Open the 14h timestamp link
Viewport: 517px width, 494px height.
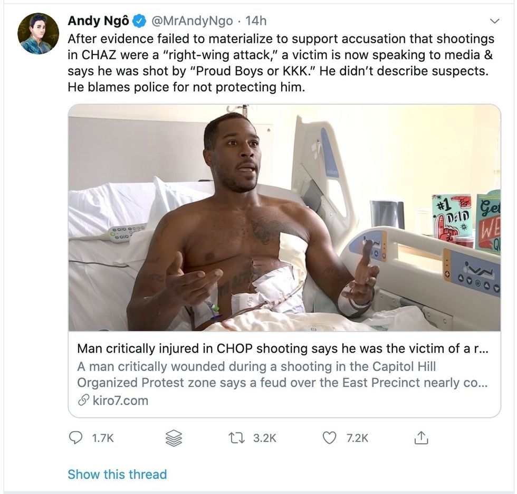pos(256,21)
